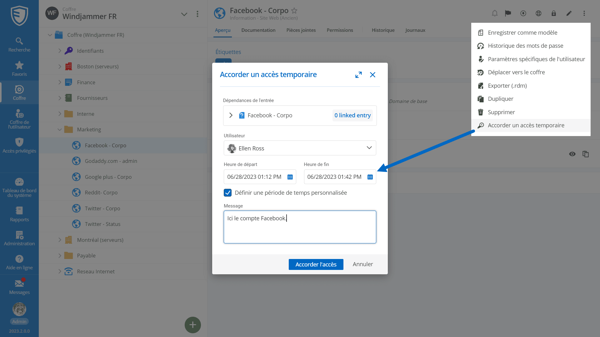Open Rapports in the left sidebar

point(19,214)
